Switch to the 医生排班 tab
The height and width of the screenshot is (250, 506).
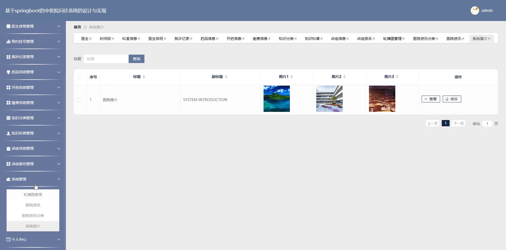point(156,39)
